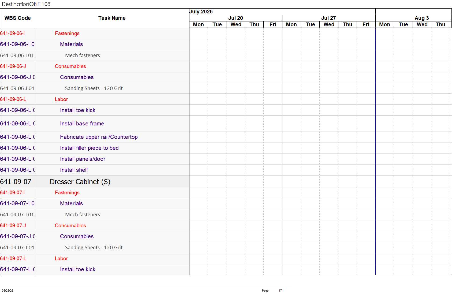Image resolution: width=452 pixels, height=294 pixels.
Task: Select WBS code 641-09-06-J
Action: click(13, 66)
